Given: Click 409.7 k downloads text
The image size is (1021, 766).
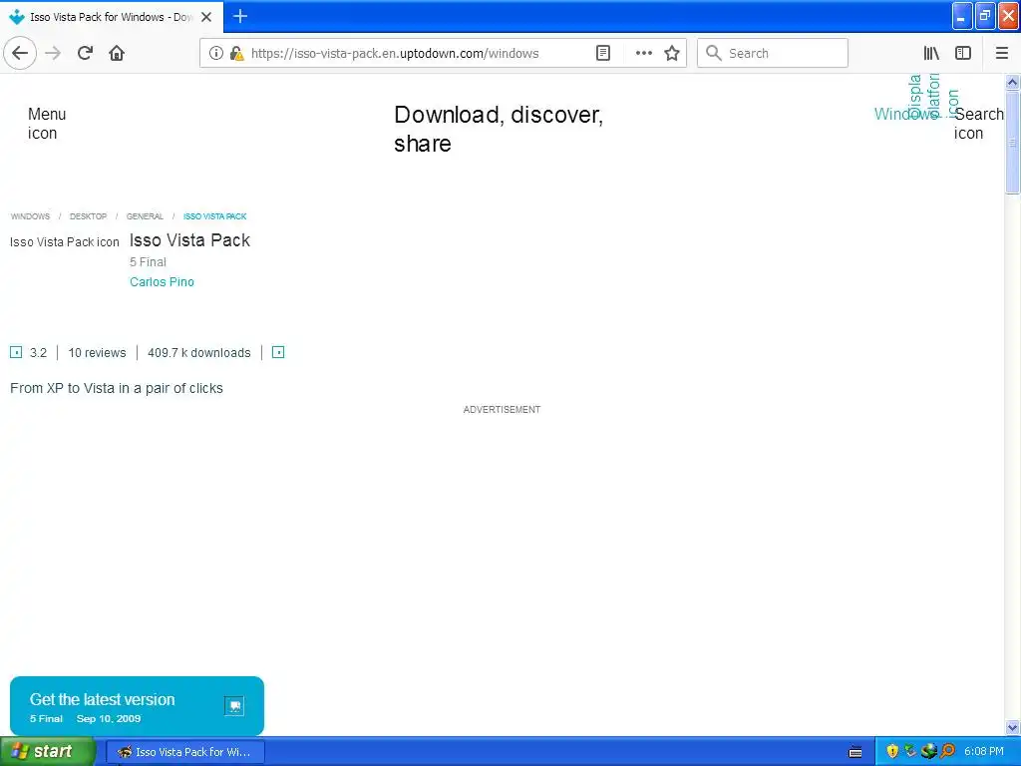Looking at the screenshot, I should 198,352.
